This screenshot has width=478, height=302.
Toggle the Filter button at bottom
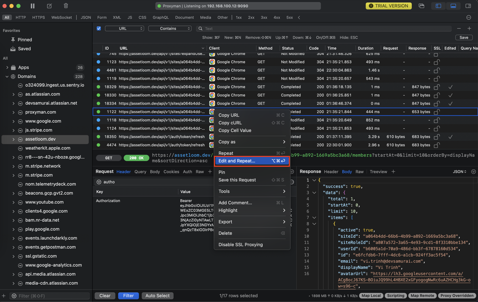129,296
